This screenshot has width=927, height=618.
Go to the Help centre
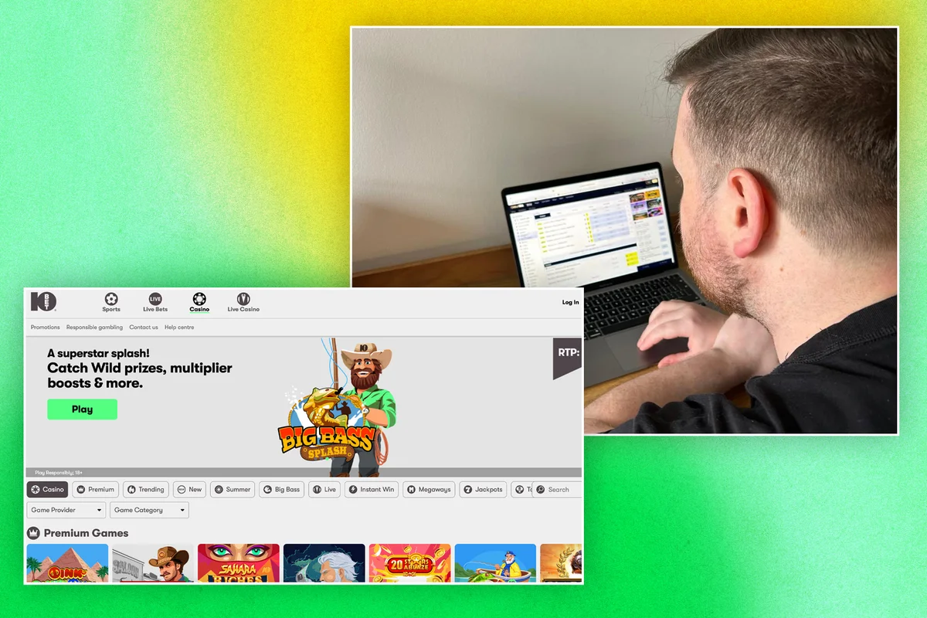tap(179, 328)
